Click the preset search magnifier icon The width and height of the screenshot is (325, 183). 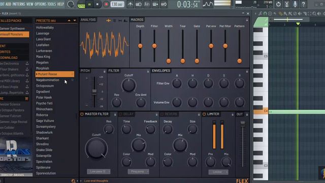point(73,181)
